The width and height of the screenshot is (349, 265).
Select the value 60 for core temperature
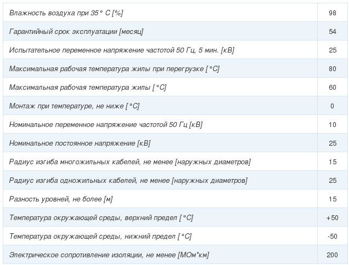(332, 87)
